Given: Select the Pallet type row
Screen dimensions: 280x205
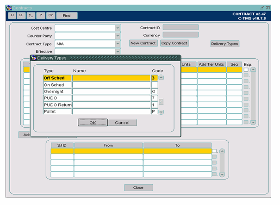Looking at the screenshot, I should coord(57,112).
